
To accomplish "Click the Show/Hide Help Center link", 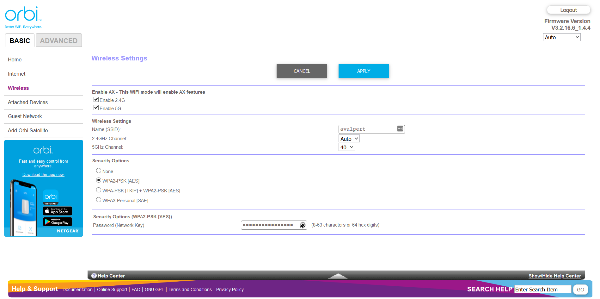I will (x=554, y=276).
